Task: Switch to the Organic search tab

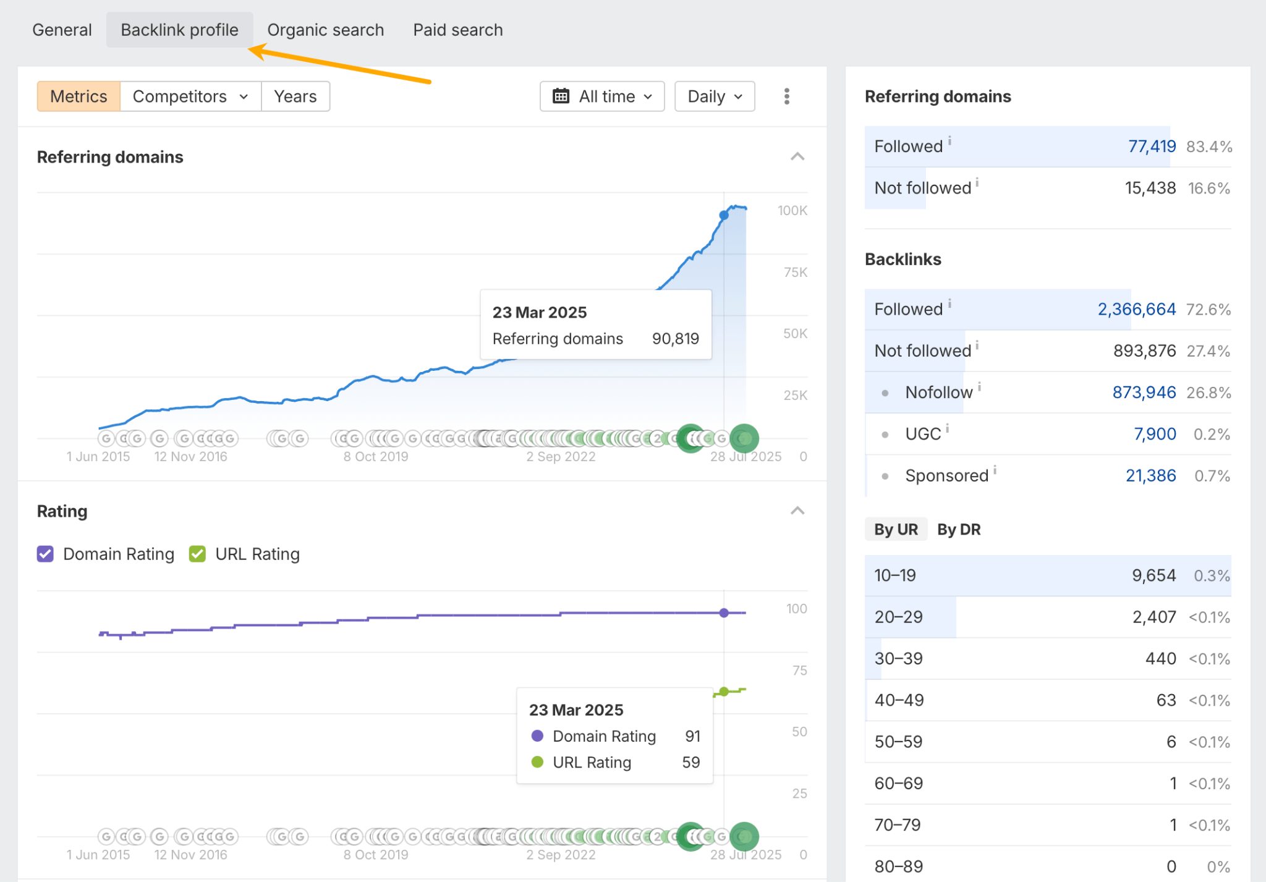Action: tap(326, 29)
